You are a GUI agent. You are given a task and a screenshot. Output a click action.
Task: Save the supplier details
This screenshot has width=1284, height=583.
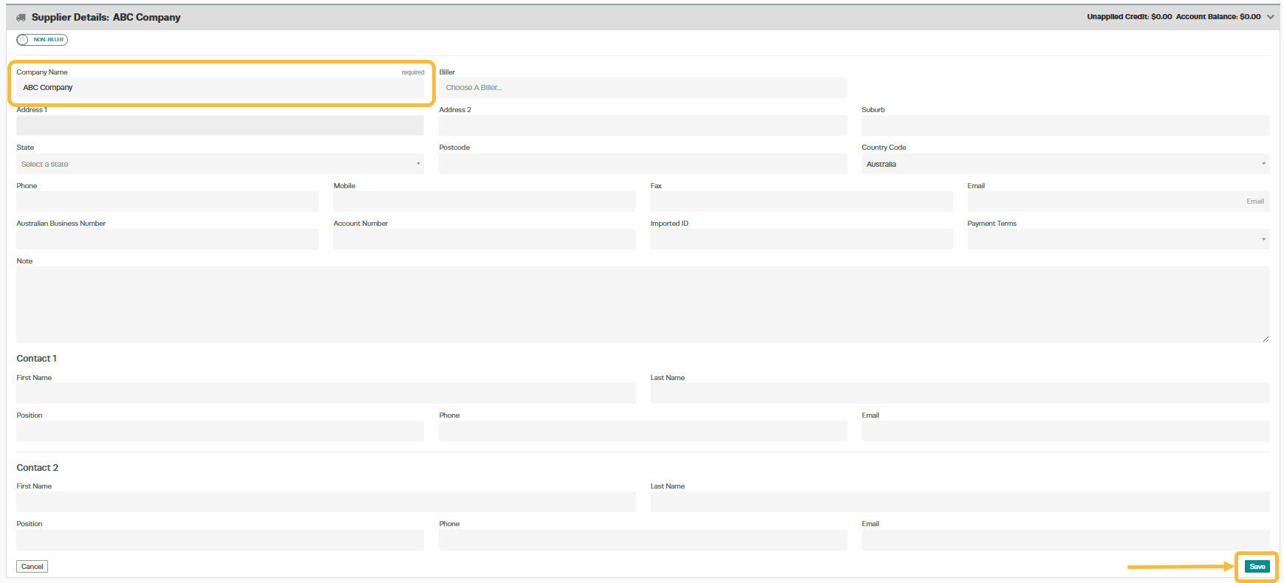point(1257,567)
